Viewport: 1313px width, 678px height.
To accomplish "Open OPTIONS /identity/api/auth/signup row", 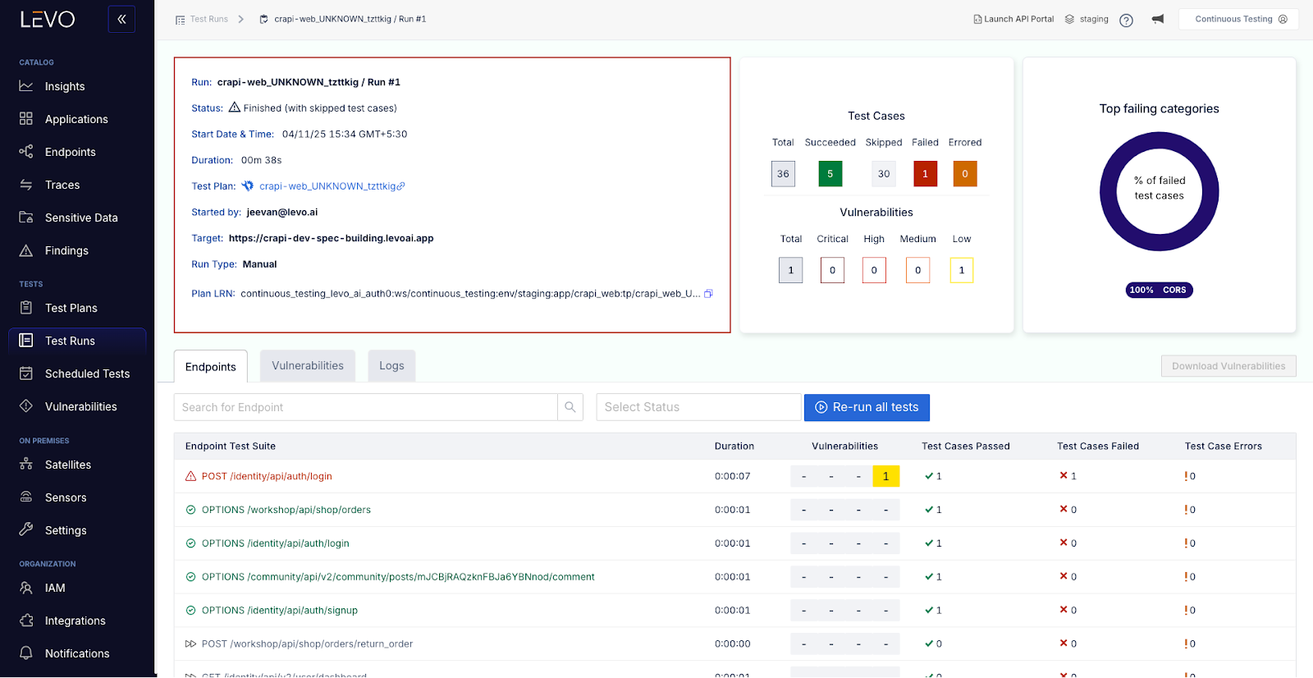I will [x=734, y=611].
